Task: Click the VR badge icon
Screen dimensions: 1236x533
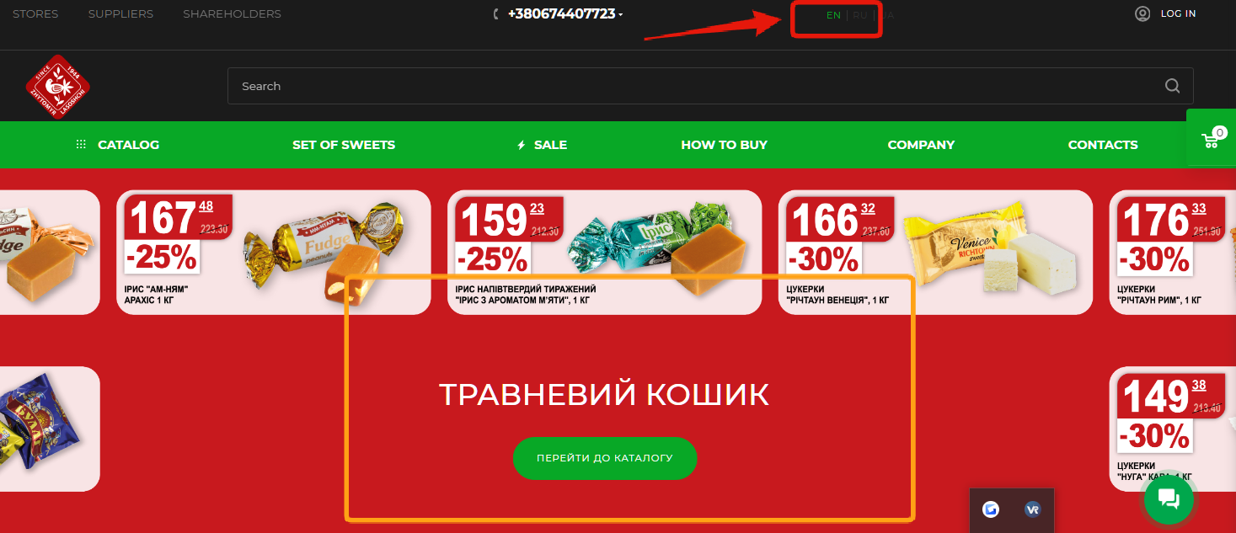Action: [1033, 509]
